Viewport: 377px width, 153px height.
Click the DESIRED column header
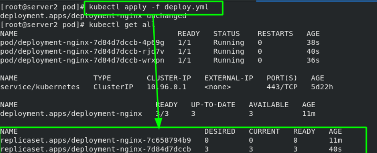[x=220, y=132]
